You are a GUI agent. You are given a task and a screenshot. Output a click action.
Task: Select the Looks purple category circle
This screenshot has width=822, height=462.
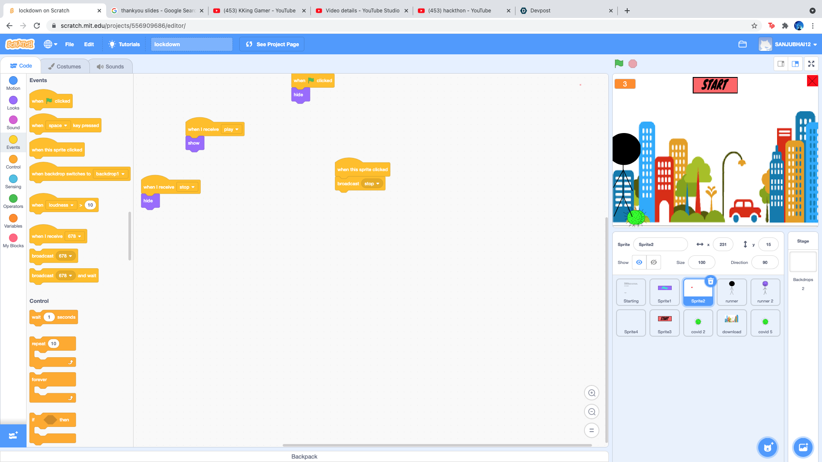click(13, 100)
